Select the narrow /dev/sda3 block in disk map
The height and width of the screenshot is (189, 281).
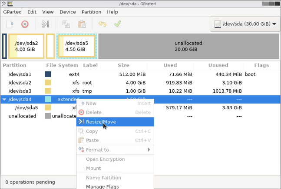point(50,46)
